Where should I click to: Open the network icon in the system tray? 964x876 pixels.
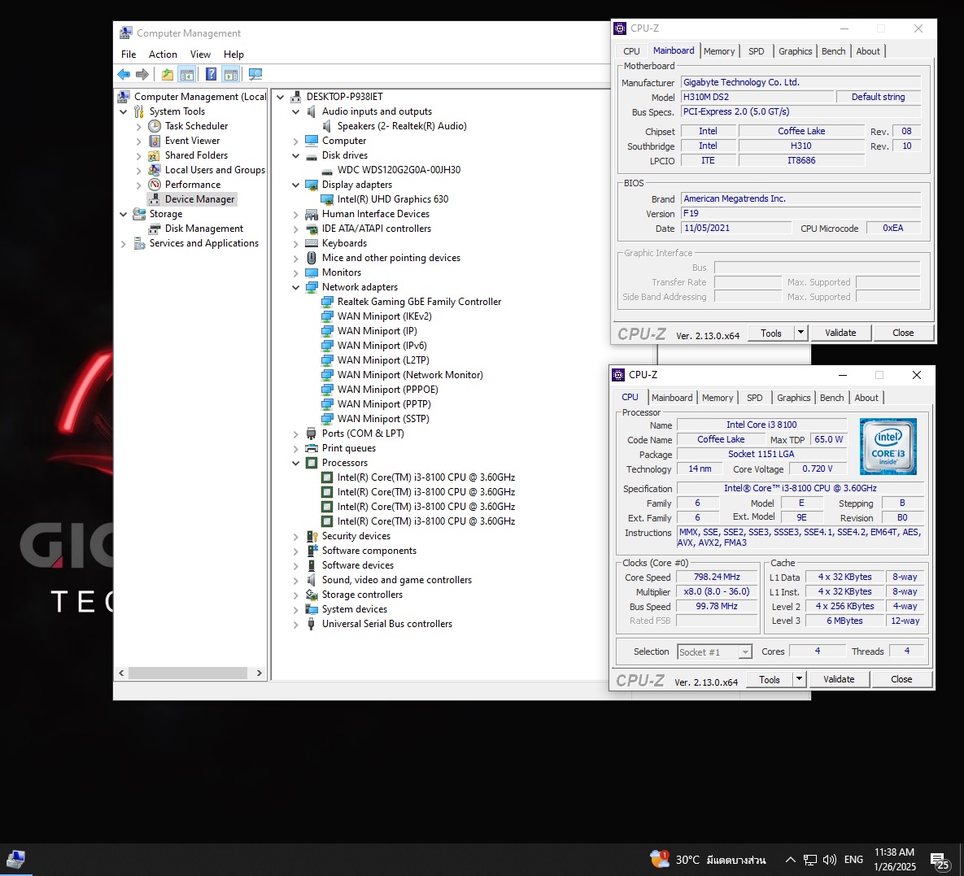pos(810,860)
